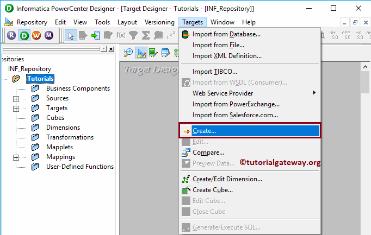This screenshot has width=371, height=235.
Task: Click the MQ SQ toolbar icon
Action: (x=358, y=35)
